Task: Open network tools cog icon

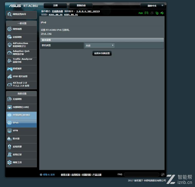Action: point(9,162)
